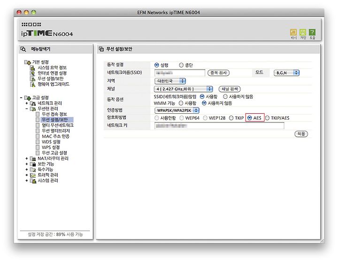Click the page icon beside 무선 접속 정보
338x262 pixels.
pyautogui.click(x=38, y=114)
